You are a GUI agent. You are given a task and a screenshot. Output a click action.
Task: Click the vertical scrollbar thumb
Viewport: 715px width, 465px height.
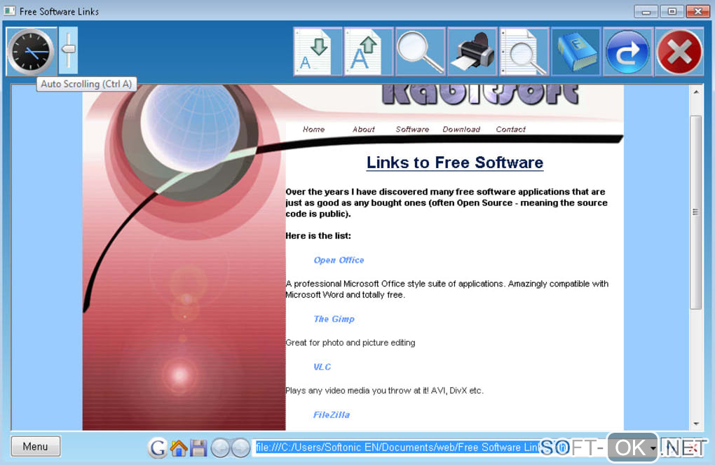click(695, 212)
